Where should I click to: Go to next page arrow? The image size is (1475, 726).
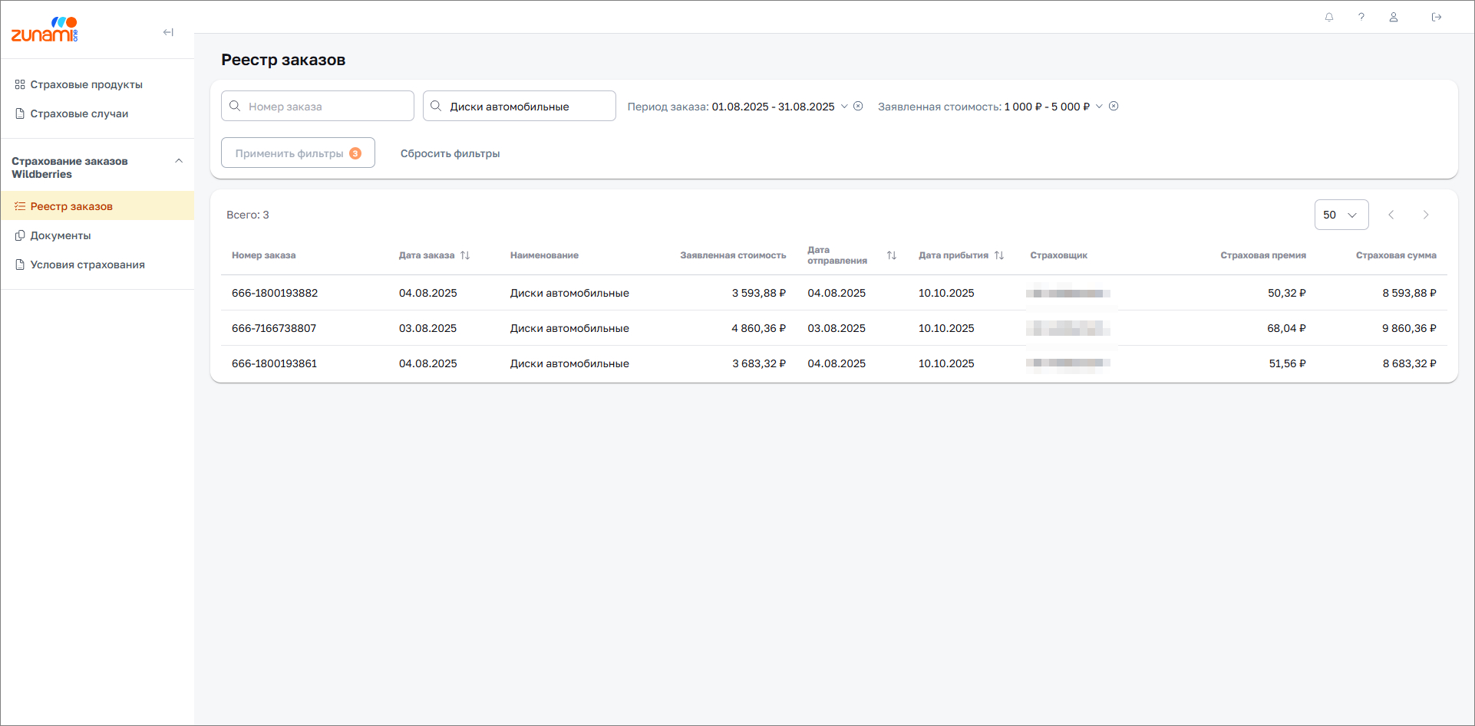click(1426, 215)
